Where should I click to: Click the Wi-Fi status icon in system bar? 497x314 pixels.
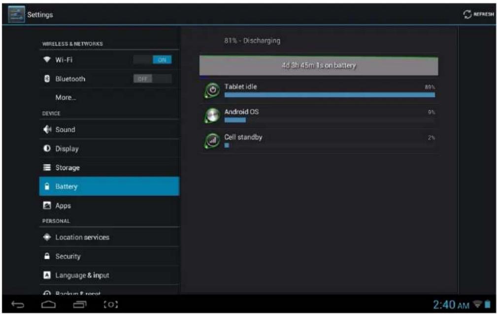point(477,305)
